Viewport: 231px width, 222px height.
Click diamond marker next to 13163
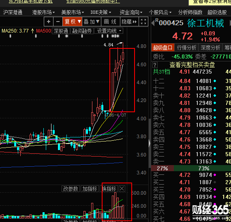[x=215, y=161]
